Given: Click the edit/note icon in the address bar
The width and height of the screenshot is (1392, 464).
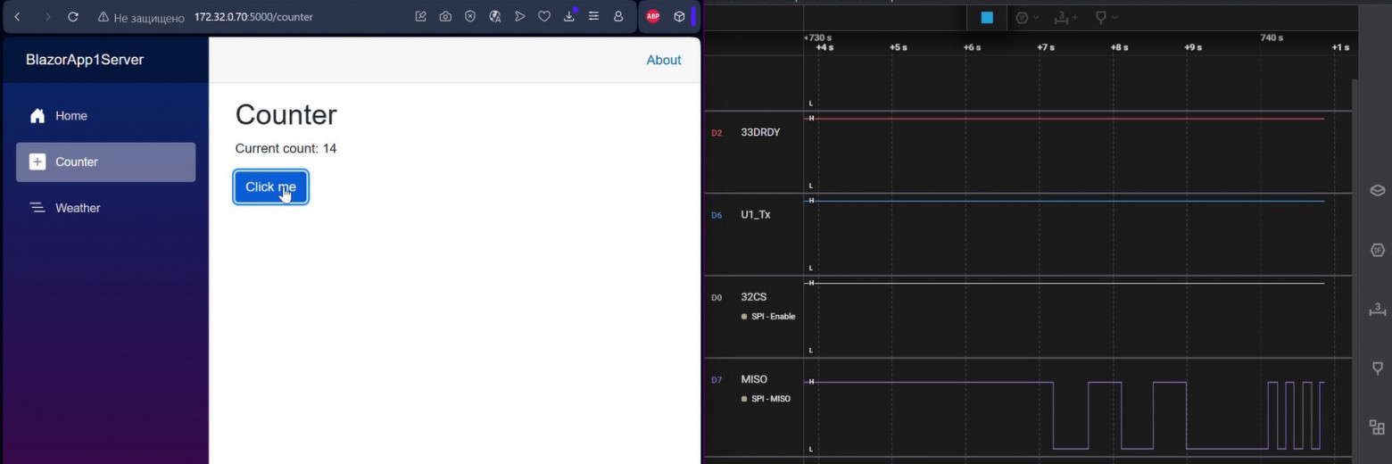Looking at the screenshot, I should click(x=421, y=17).
